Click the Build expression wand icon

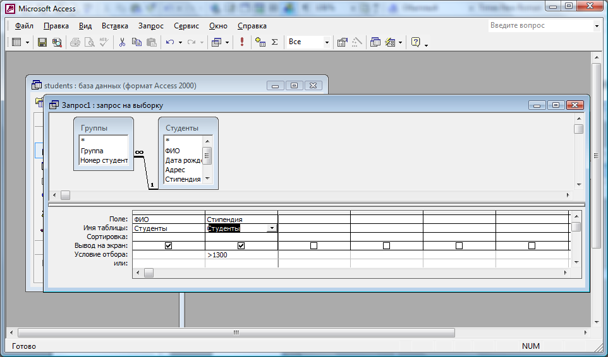(x=356, y=42)
